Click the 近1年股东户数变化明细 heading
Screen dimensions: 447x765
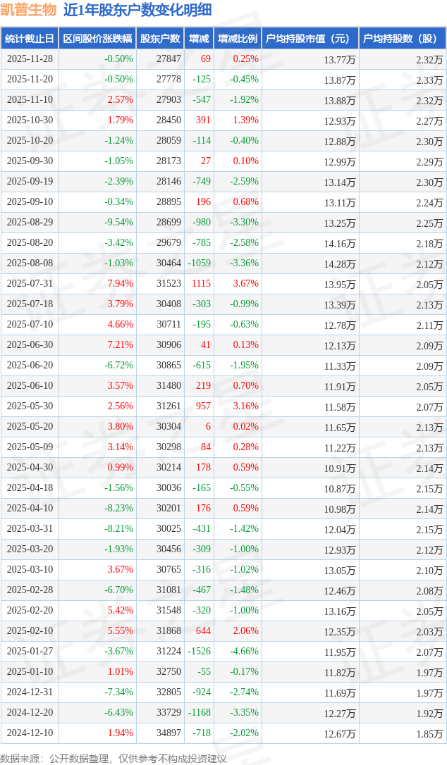click(137, 10)
